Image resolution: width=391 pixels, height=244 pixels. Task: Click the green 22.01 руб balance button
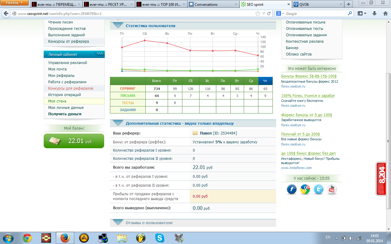click(x=74, y=141)
